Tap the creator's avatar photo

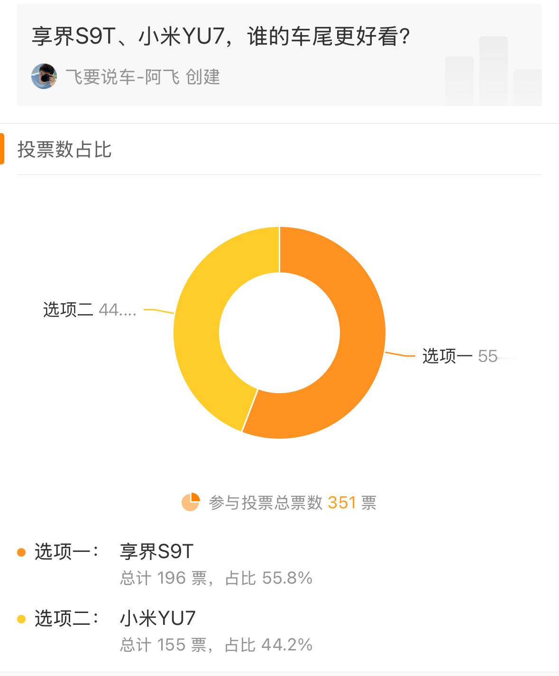pos(44,76)
